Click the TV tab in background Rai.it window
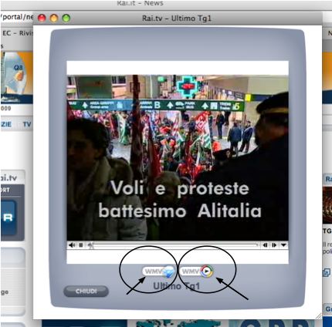 click(27, 124)
